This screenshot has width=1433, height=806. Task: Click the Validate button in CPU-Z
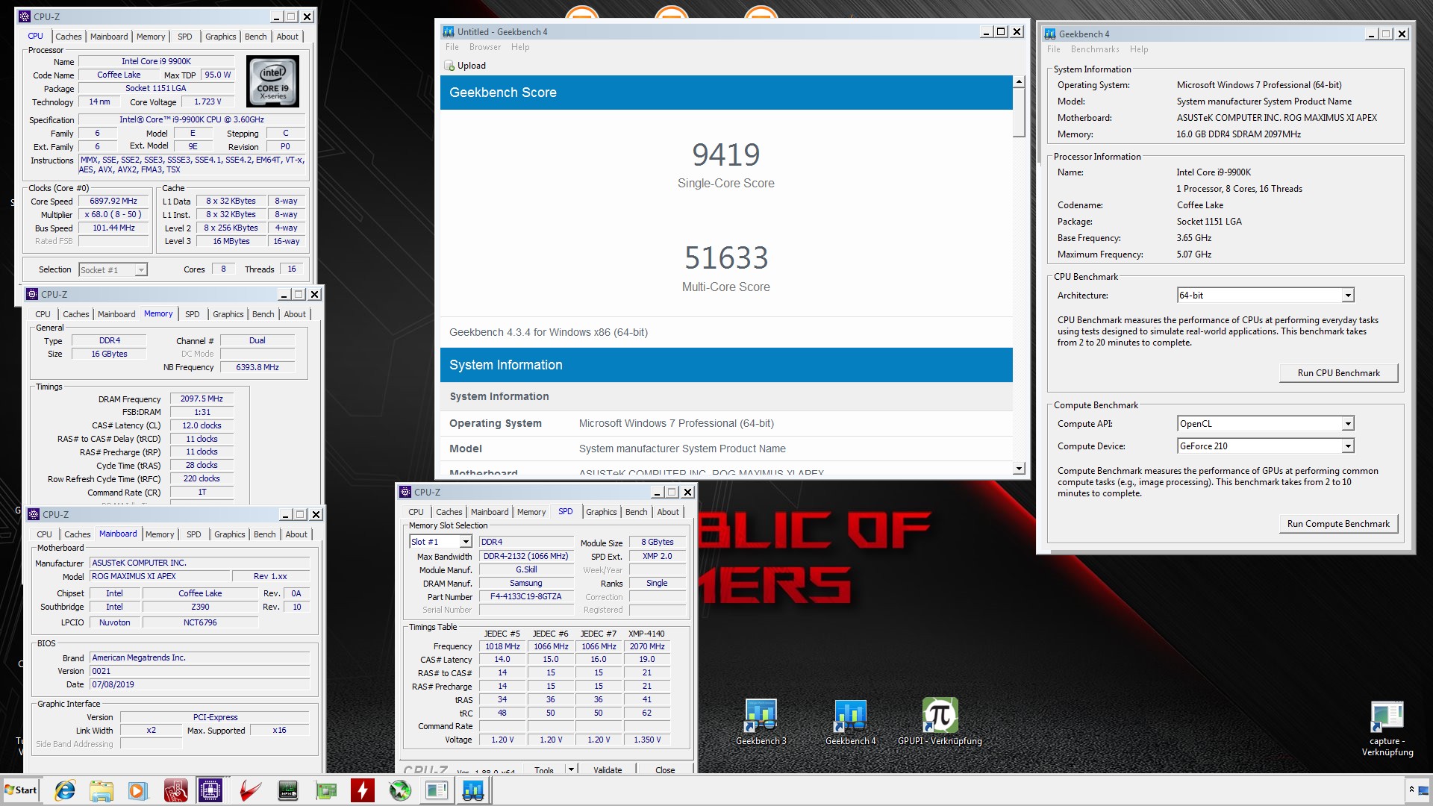[608, 769]
